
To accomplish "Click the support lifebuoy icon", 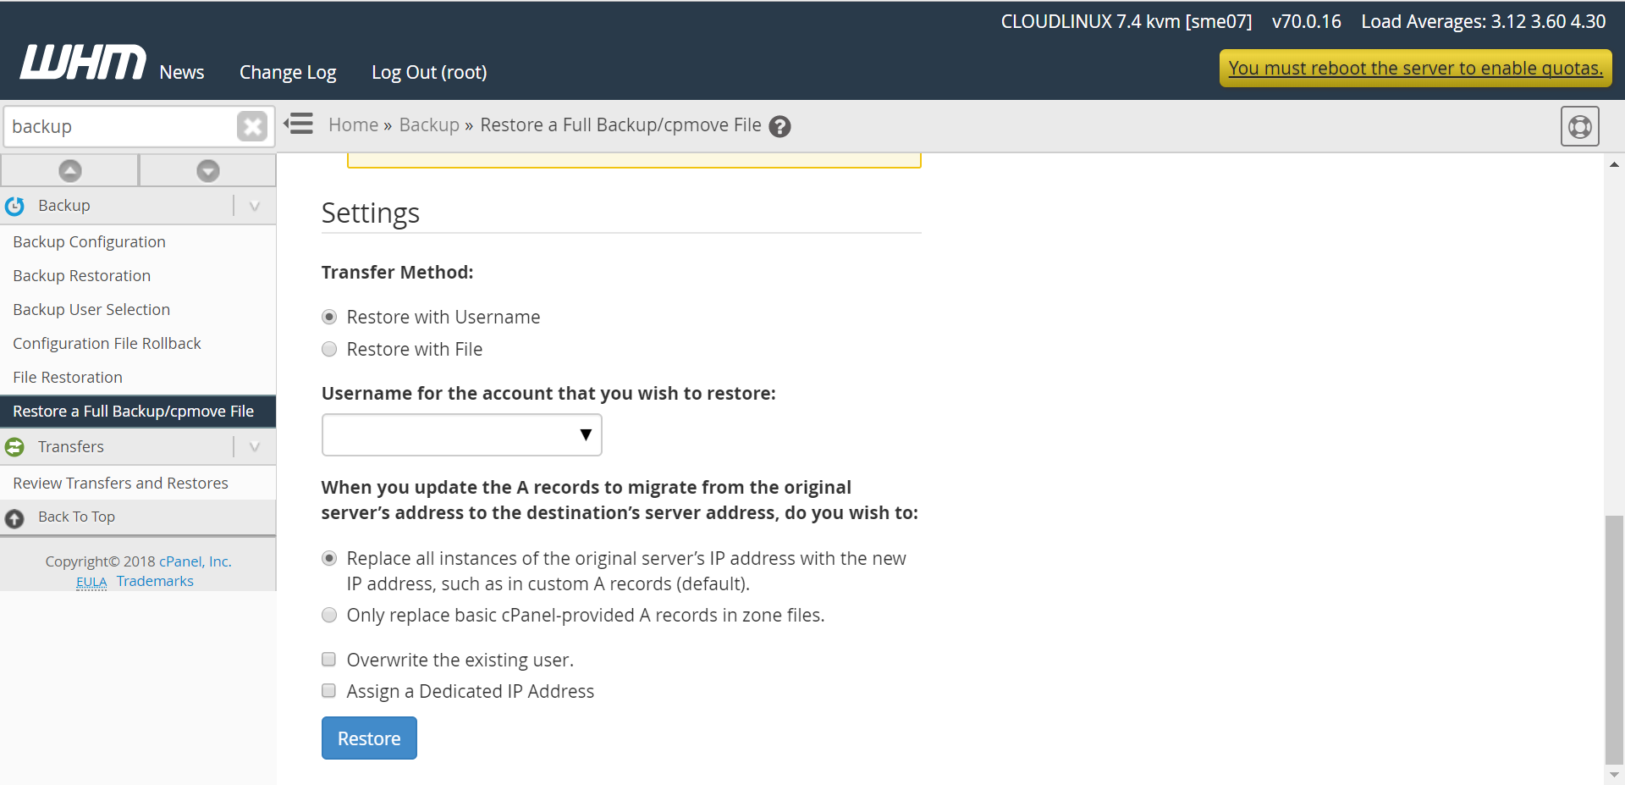I will point(1579,127).
